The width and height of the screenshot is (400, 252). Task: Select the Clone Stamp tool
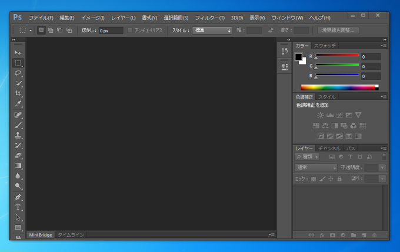pos(18,135)
